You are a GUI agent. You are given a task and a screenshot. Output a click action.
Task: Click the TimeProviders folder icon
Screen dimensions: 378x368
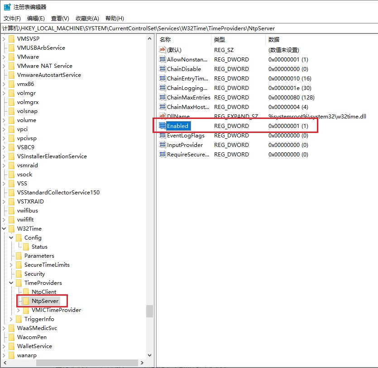pyautogui.click(x=19, y=283)
